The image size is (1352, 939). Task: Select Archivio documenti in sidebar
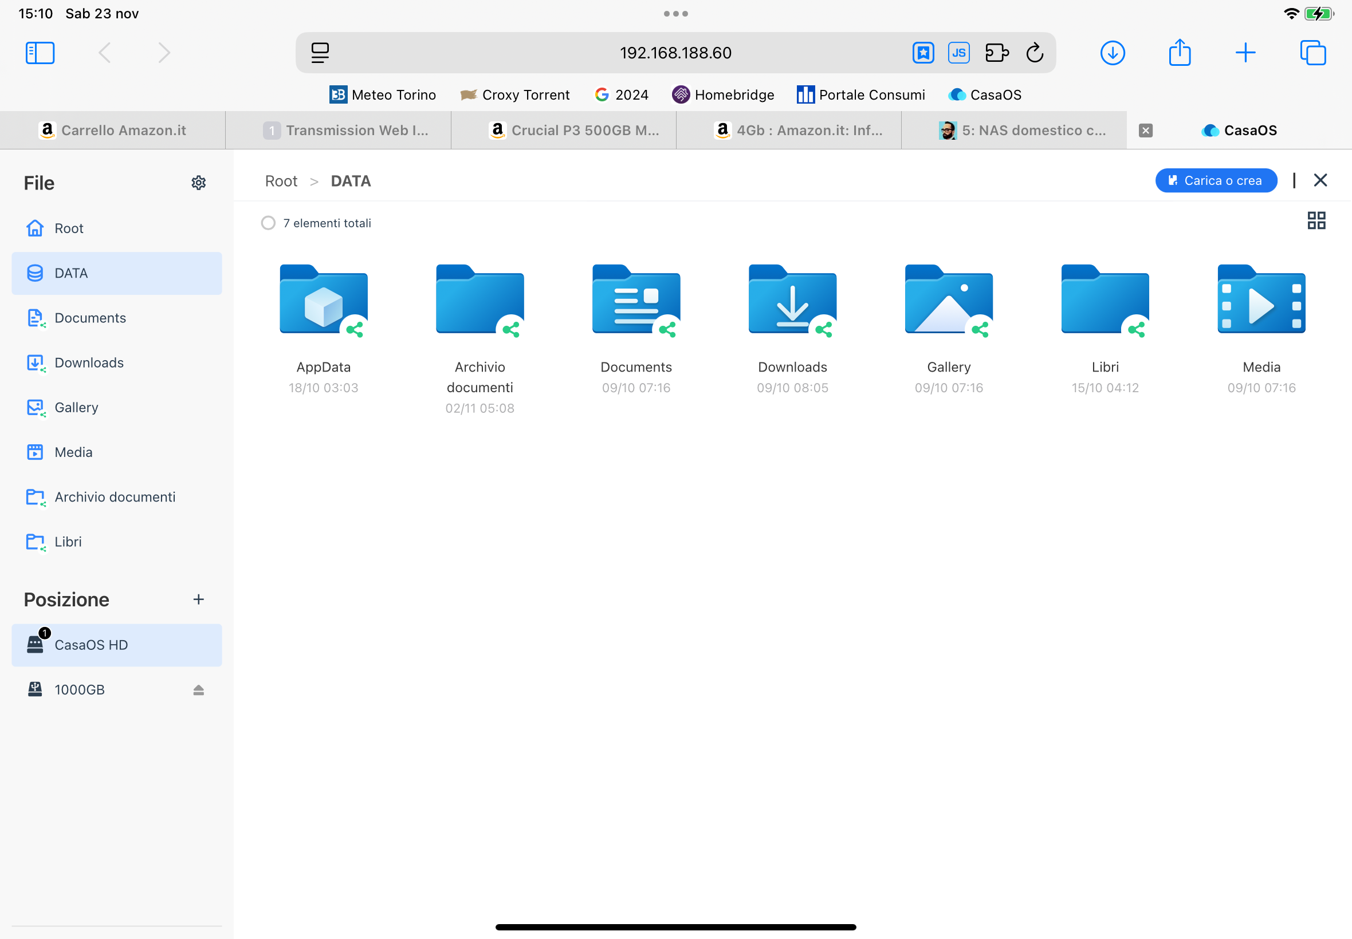tap(115, 496)
